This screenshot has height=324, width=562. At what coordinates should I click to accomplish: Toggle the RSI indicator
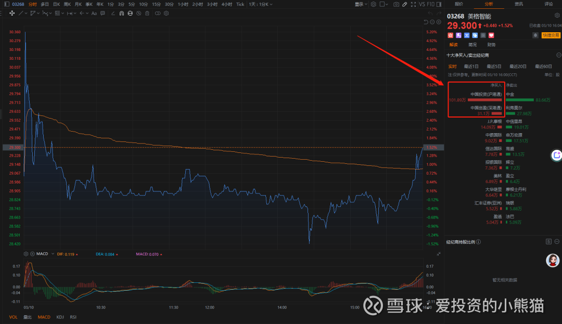point(73,317)
